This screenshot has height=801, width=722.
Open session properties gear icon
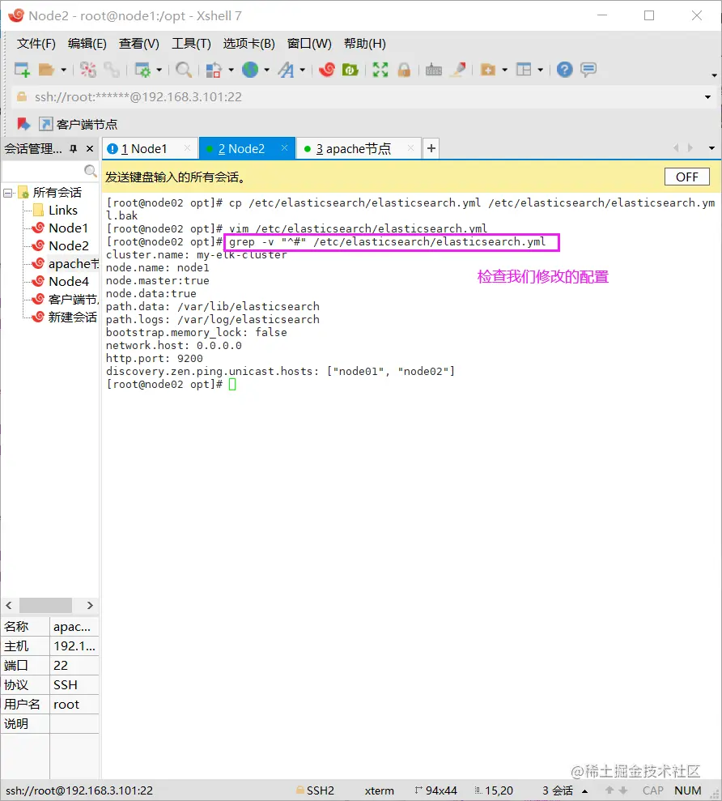pyautogui.click(x=142, y=70)
